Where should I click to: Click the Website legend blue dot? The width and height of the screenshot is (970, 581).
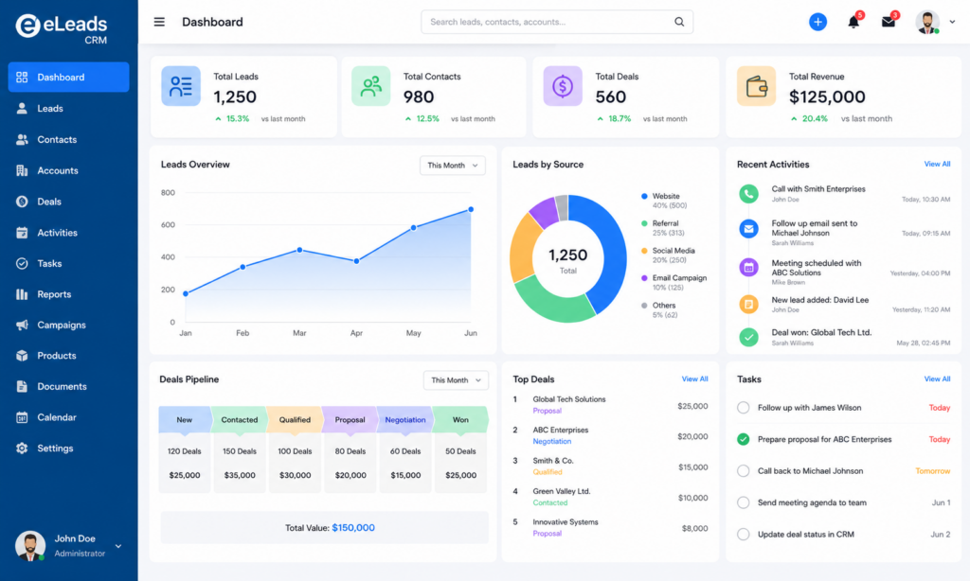pyautogui.click(x=644, y=197)
